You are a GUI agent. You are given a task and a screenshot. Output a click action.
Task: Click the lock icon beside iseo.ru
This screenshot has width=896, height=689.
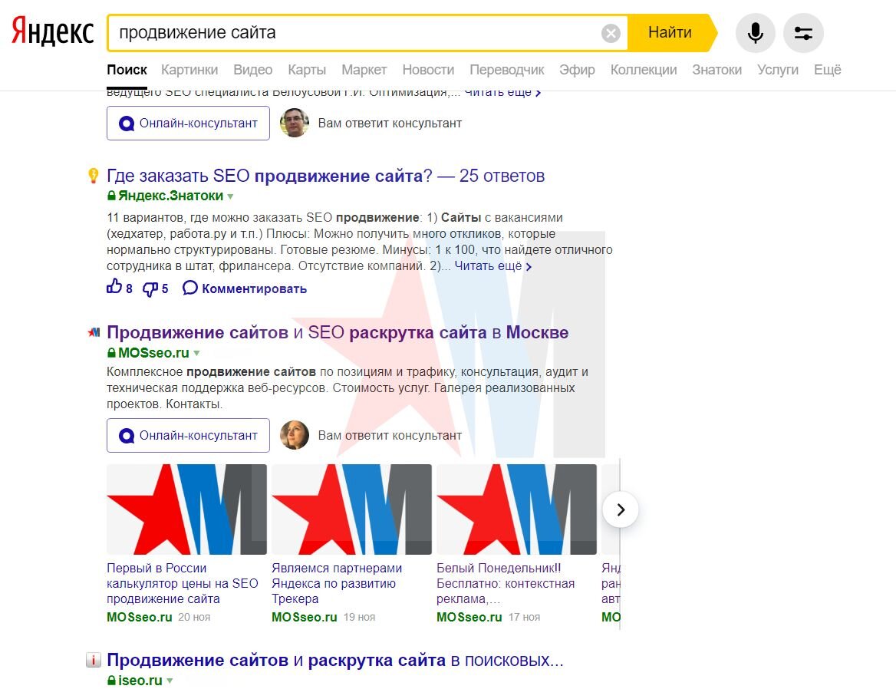(x=111, y=681)
